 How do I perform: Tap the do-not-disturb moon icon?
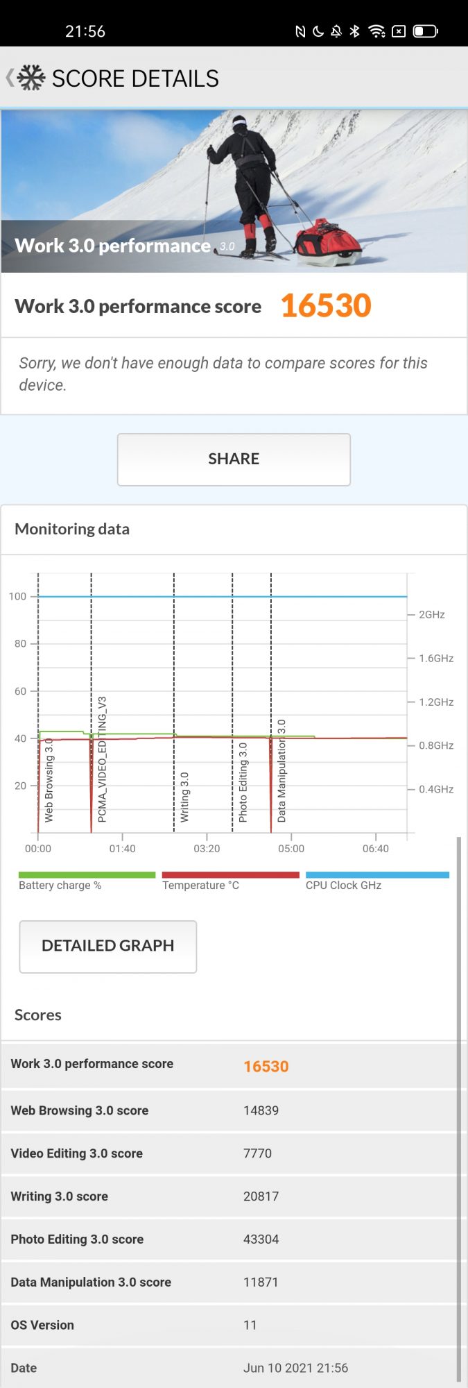pyautogui.click(x=318, y=31)
